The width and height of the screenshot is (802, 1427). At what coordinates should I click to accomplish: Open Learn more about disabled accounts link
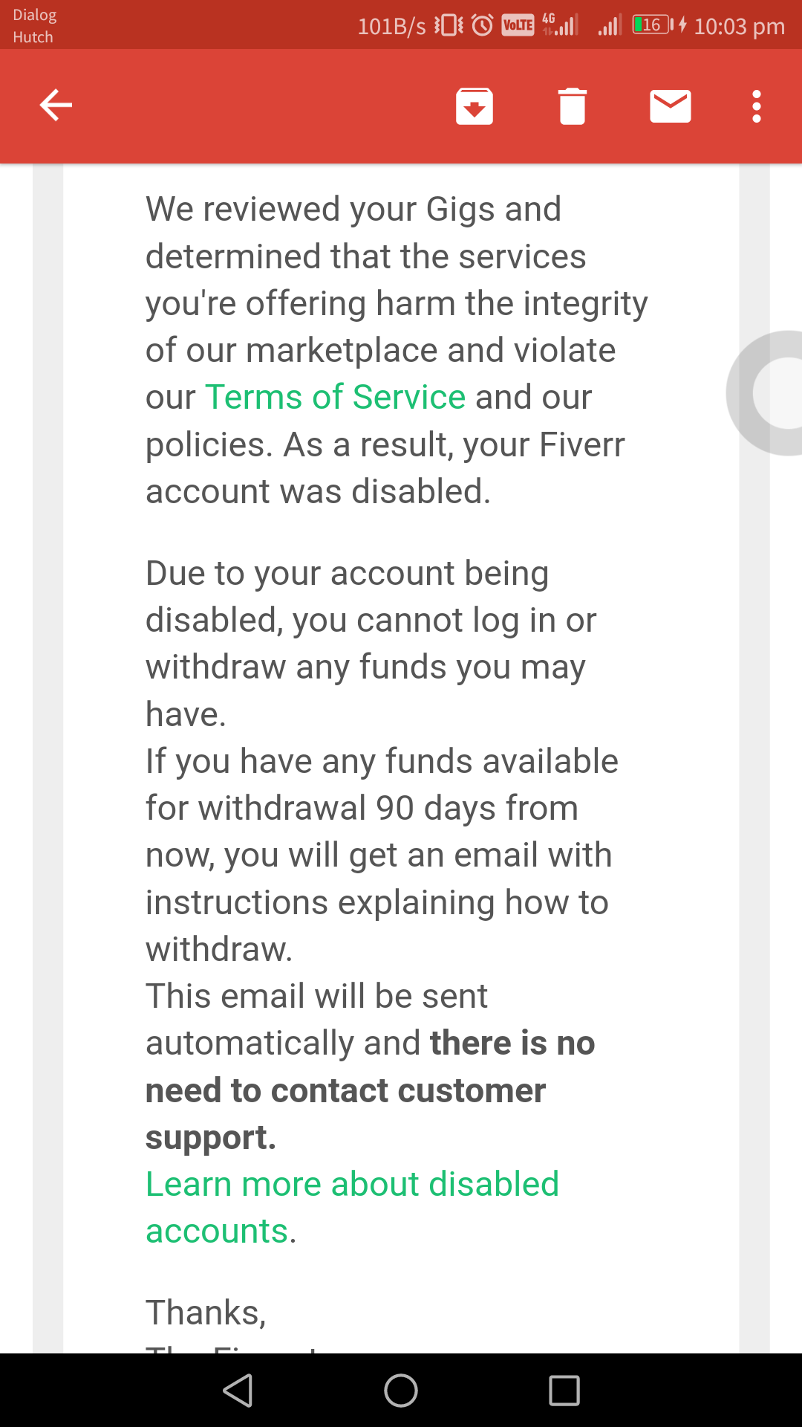[352, 1207]
